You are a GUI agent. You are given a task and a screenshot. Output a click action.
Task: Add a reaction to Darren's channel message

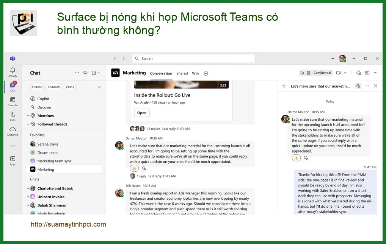pos(144,169)
